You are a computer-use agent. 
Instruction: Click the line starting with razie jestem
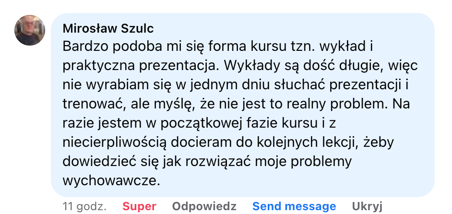tap(199, 123)
